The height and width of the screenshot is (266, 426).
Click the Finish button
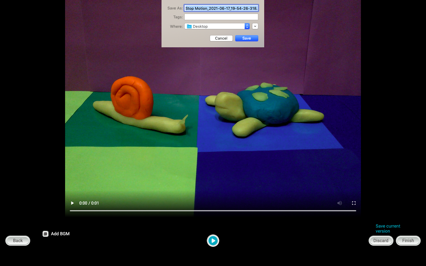tap(408, 241)
